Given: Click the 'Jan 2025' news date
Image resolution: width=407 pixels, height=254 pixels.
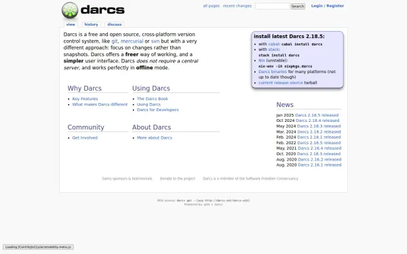Looking at the screenshot, I should pyautogui.click(x=285, y=115).
